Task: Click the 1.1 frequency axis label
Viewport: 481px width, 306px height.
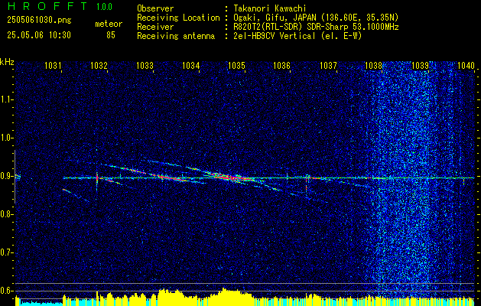Action: 6,99
